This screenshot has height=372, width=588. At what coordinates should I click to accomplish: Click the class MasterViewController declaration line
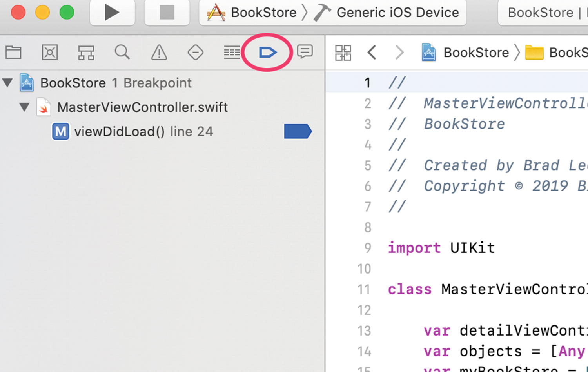click(x=488, y=289)
